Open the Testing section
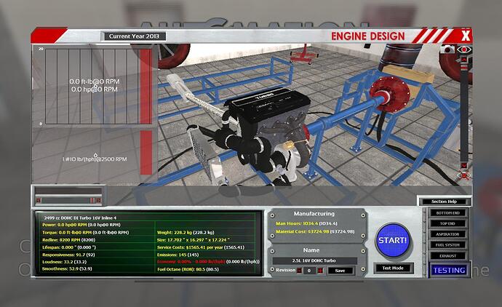 coord(449,270)
